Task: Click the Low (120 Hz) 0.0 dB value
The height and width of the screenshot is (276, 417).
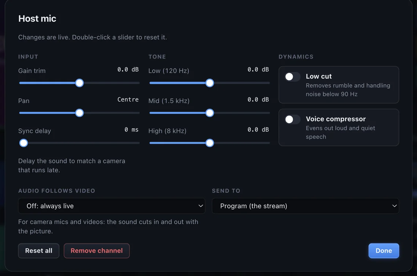Action: coord(258,70)
